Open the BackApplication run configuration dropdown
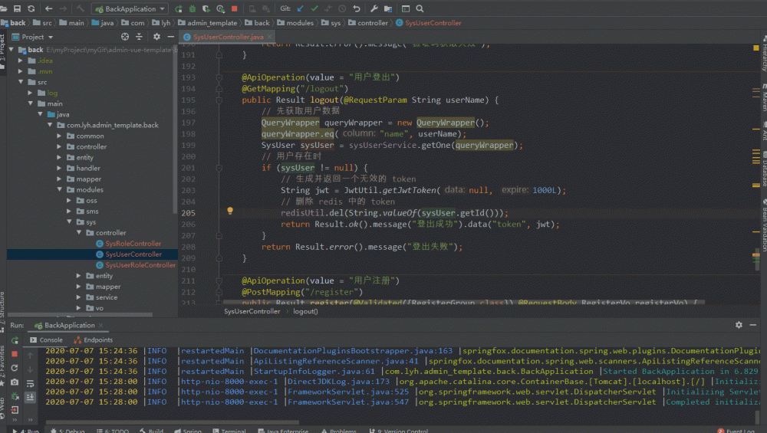This screenshot has width=767, height=433. tap(130, 8)
